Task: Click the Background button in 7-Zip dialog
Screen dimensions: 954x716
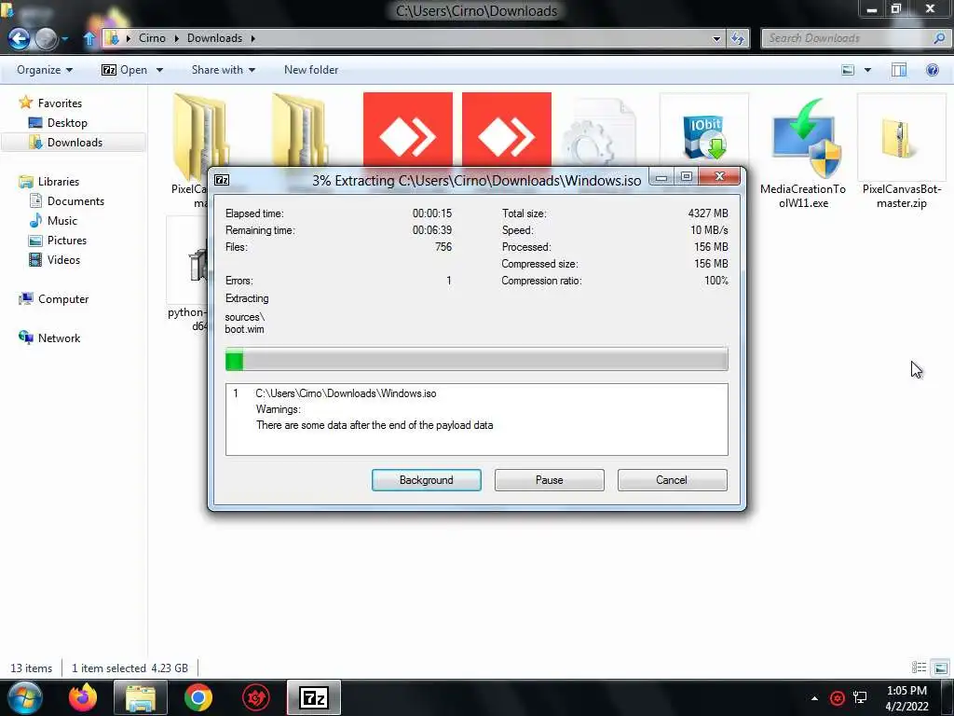Action: coord(427,480)
